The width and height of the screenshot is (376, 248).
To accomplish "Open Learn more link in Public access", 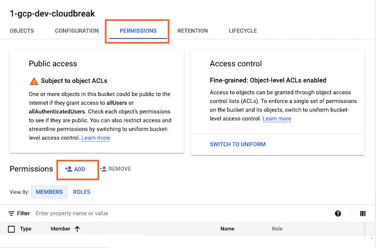I will [x=95, y=138].
